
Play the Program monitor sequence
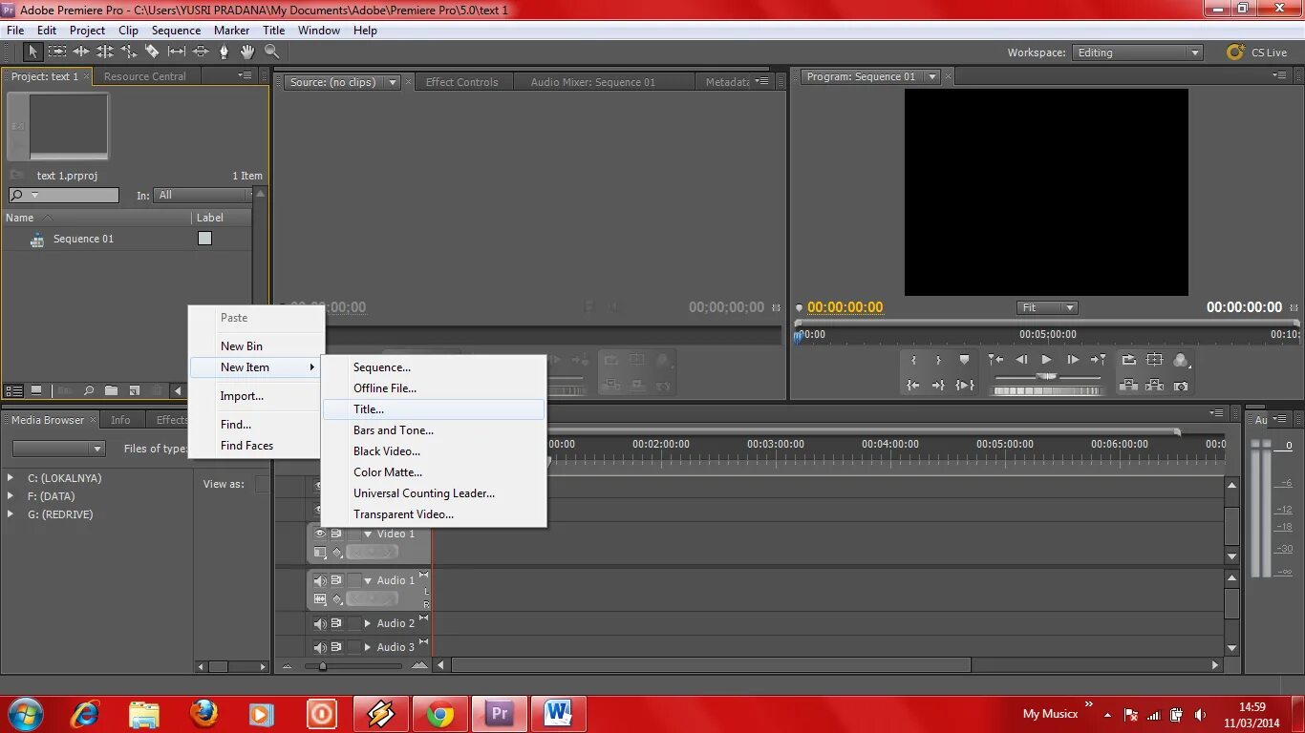[1046, 360]
